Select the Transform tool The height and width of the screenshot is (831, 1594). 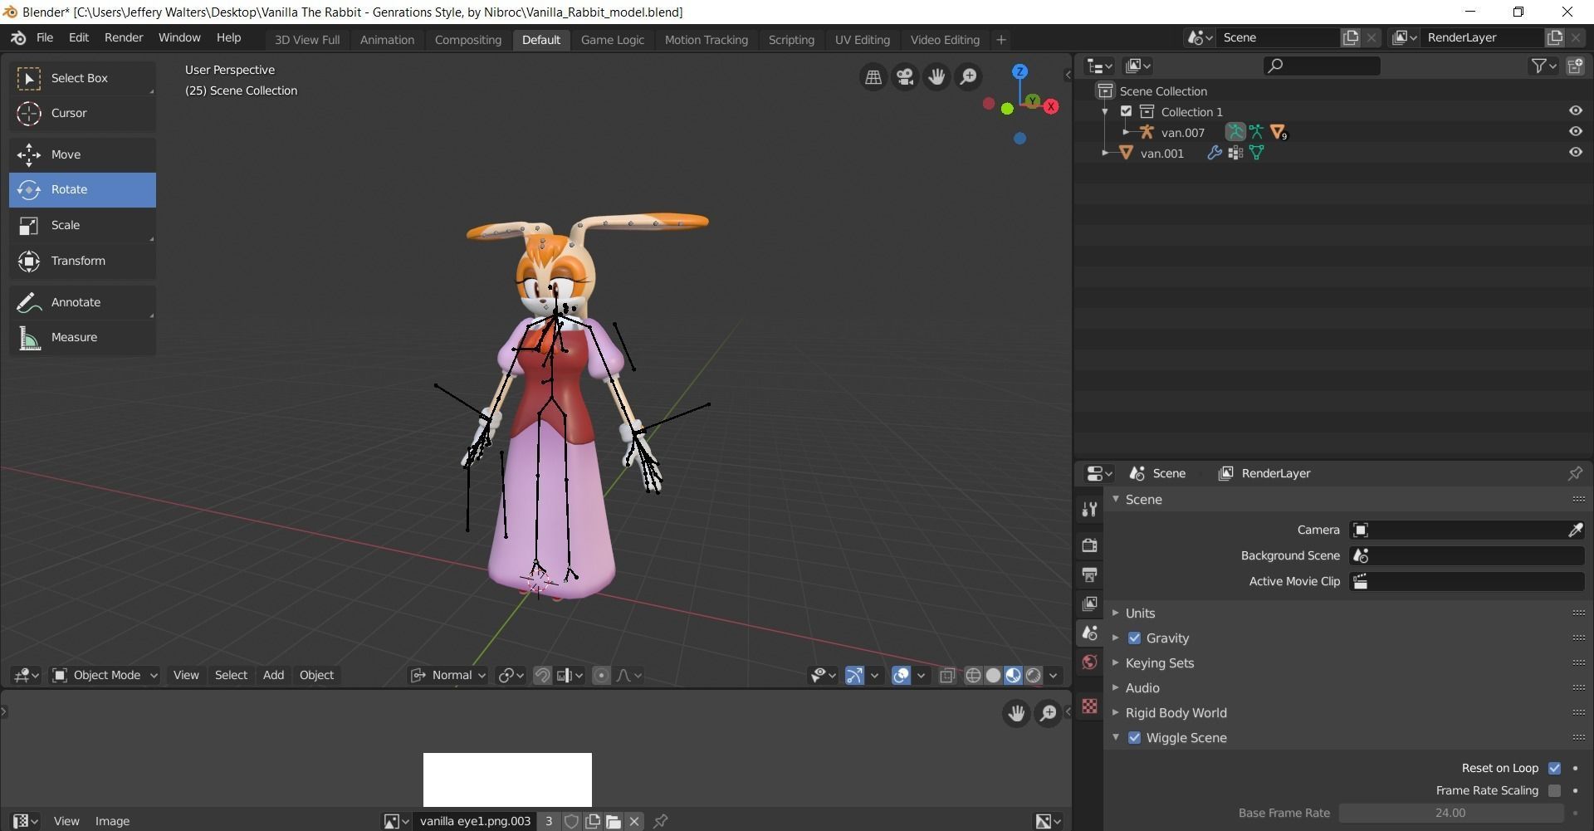82,261
